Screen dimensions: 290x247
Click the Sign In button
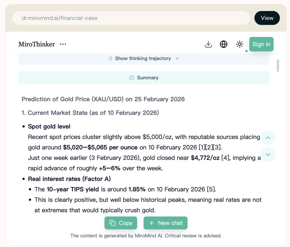click(261, 44)
